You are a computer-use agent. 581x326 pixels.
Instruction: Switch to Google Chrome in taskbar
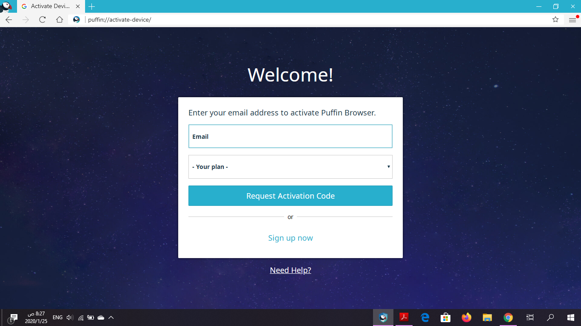[508, 318]
